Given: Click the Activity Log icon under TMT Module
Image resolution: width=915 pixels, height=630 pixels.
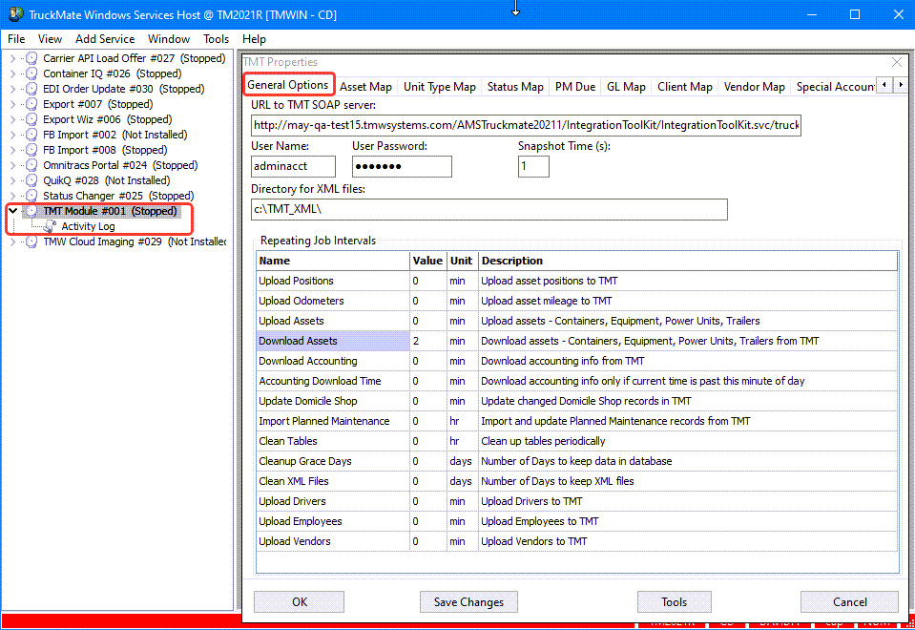Looking at the screenshot, I should [50, 226].
